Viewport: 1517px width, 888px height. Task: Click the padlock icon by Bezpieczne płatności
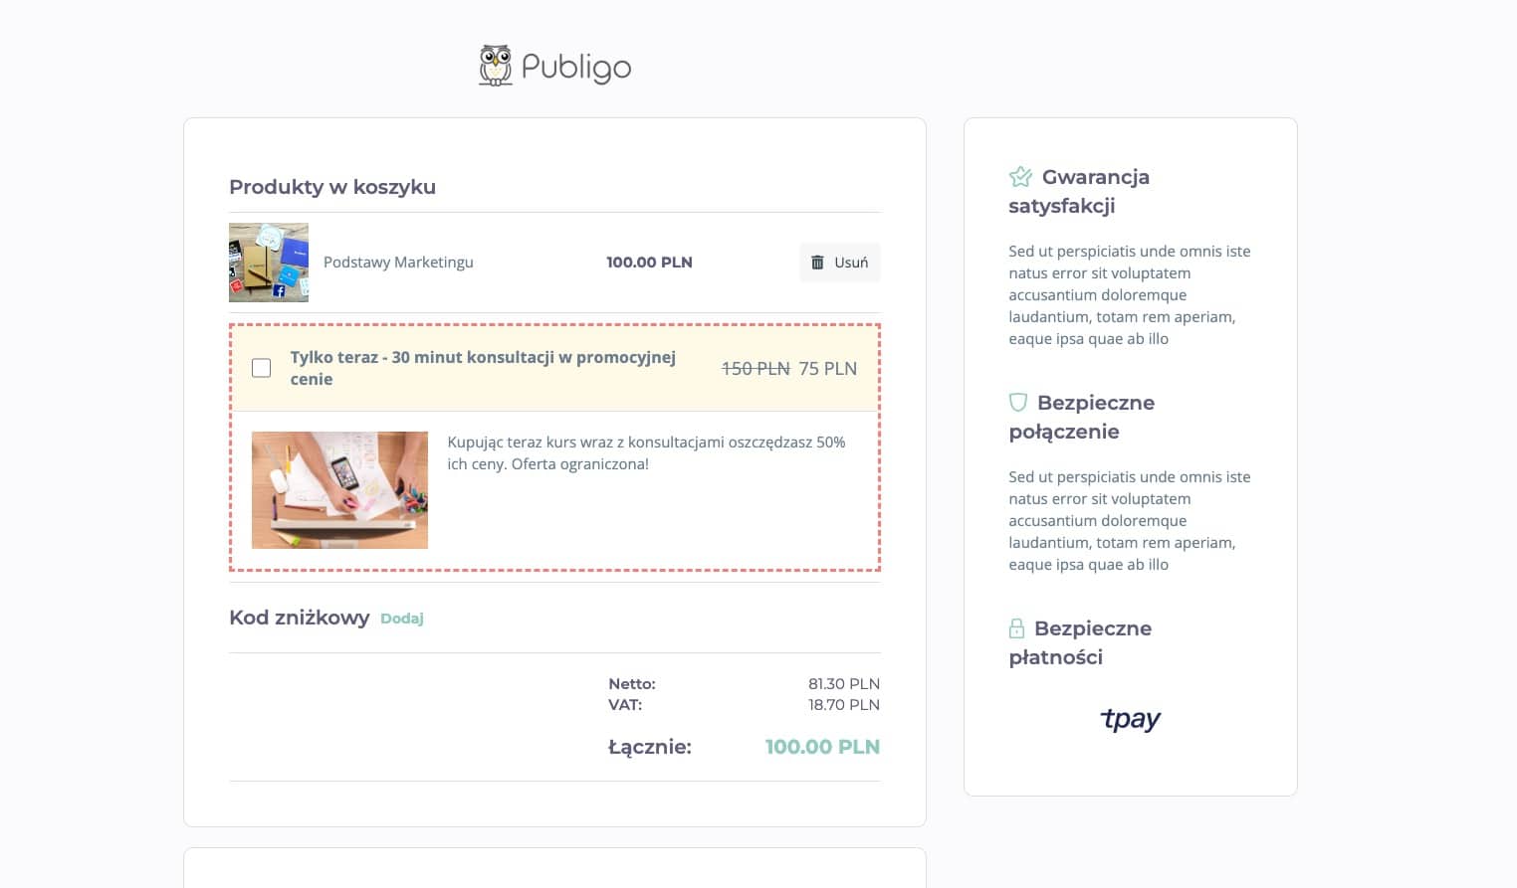[x=1016, y=628]
